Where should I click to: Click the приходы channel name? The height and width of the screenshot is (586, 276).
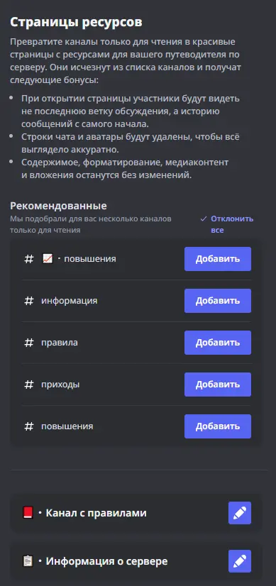[x=60, y=385]
